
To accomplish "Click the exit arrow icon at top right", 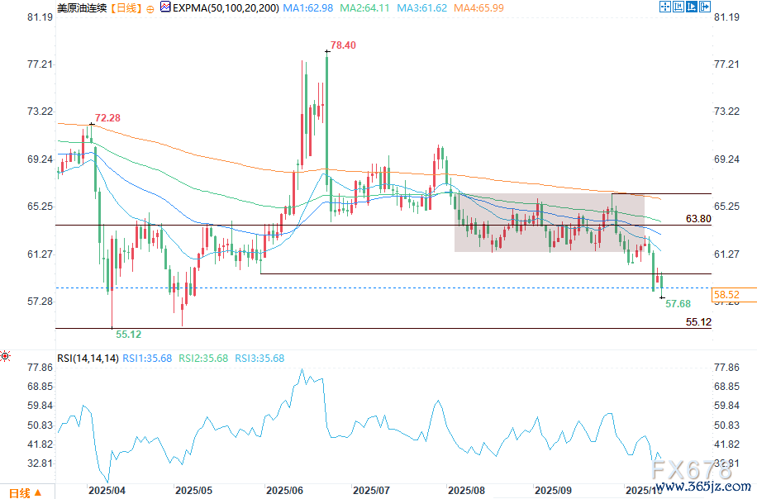I will (x=704, y=7).
